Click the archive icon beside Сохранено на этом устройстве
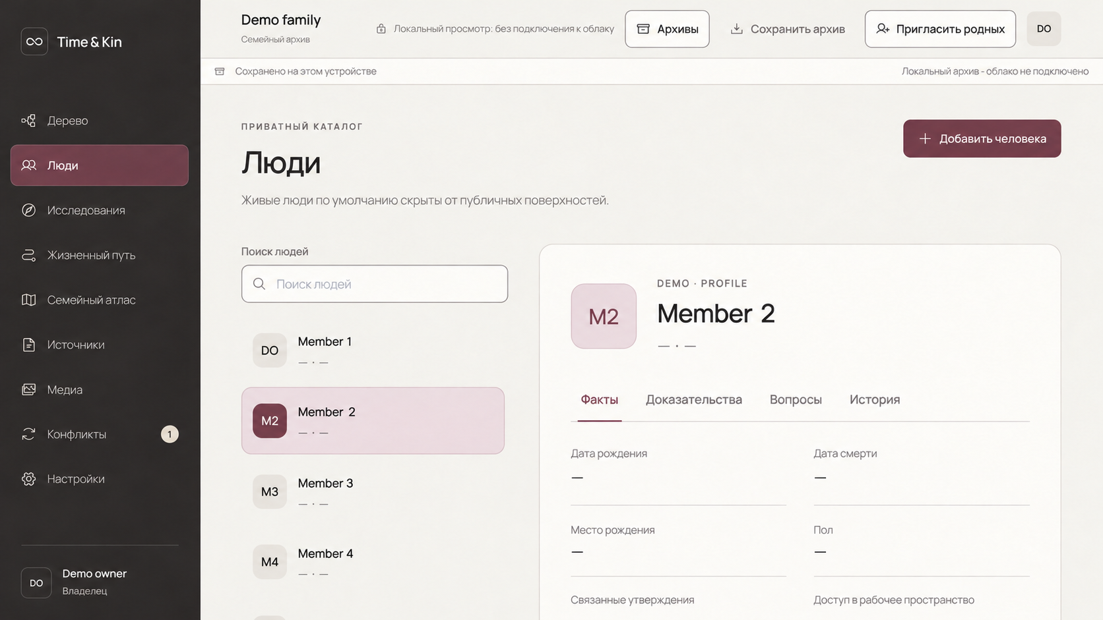The image size is (1103, 620). pyautogui.click(x=220, y=71)
